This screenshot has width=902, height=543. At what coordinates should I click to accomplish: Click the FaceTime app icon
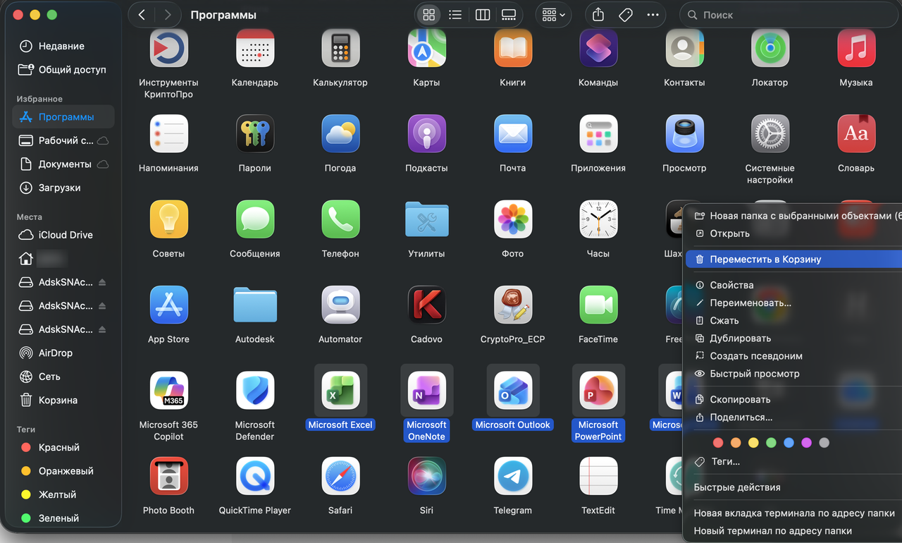pyautogui.click(x=598, y=305)
